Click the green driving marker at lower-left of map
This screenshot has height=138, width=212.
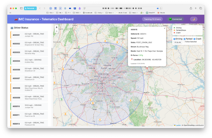coord(61,100)
